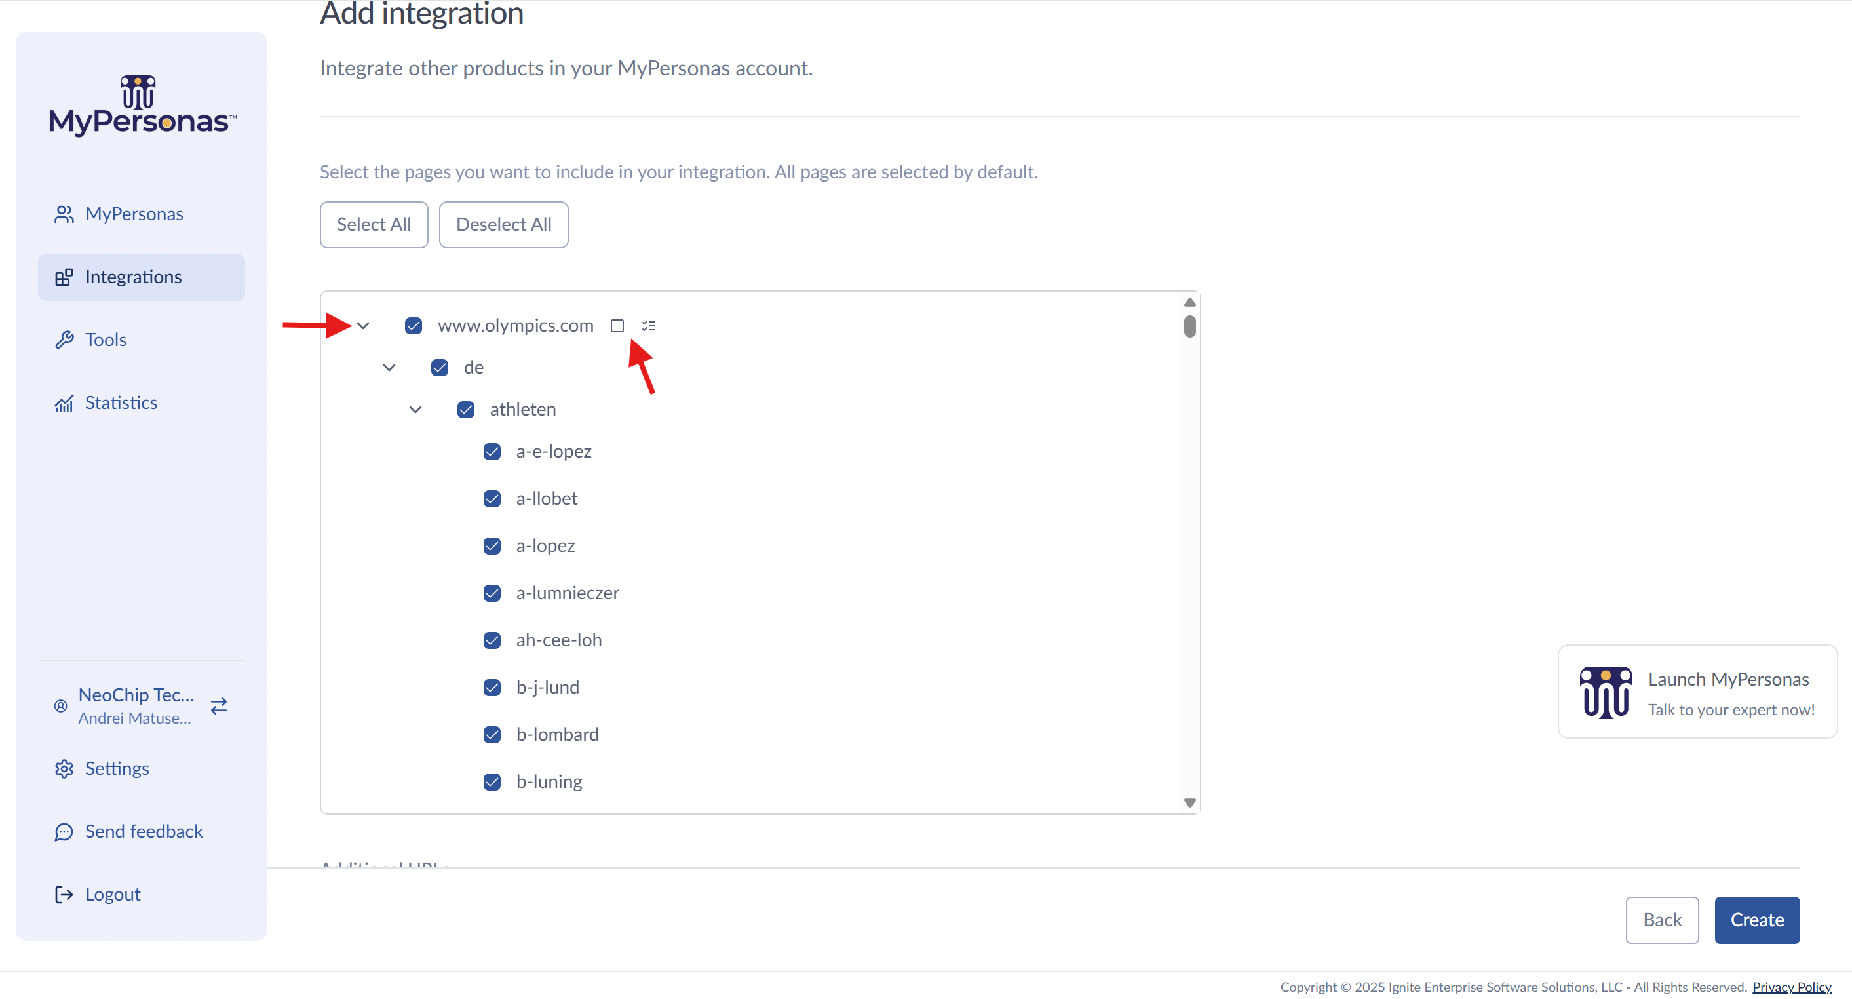Click the account switch arrows icon

click(x=220, y=705)
